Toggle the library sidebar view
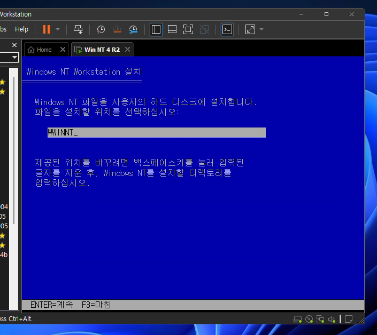The width and height of the screenshot is (377, 335). click(156, 29)
